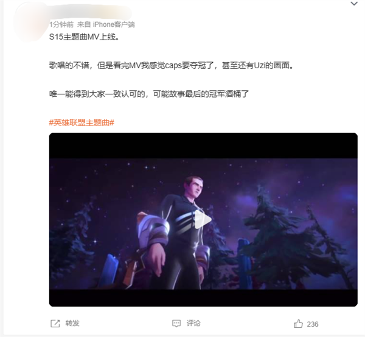Viewport: 365px width, 337px height.
Task: Open the #英雄联盟主题曲# hashtag
Action: click(82, 122)
